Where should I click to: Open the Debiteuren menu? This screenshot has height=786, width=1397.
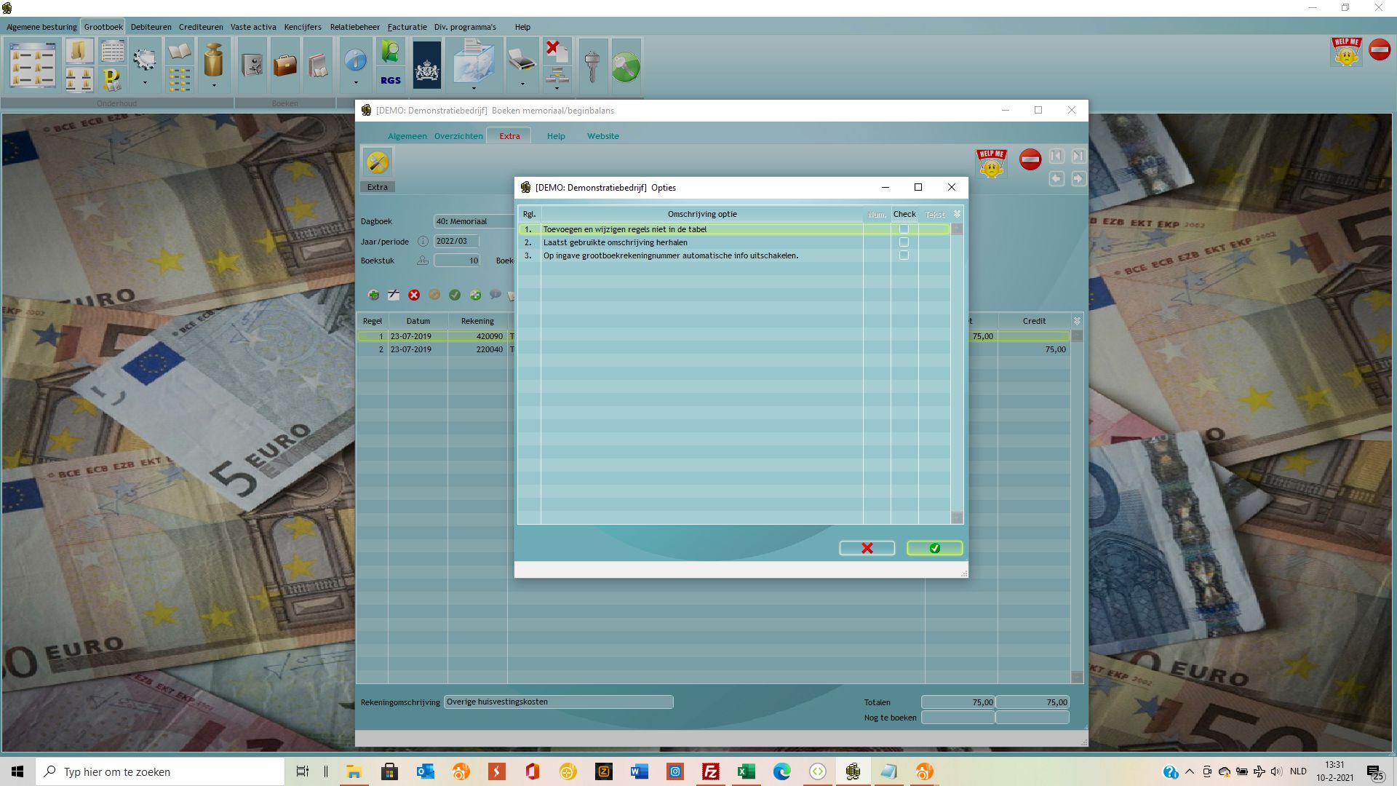point(151,27)
